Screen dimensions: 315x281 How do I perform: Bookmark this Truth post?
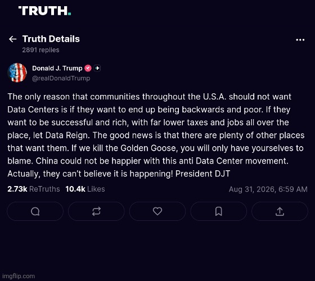point(219,211)
